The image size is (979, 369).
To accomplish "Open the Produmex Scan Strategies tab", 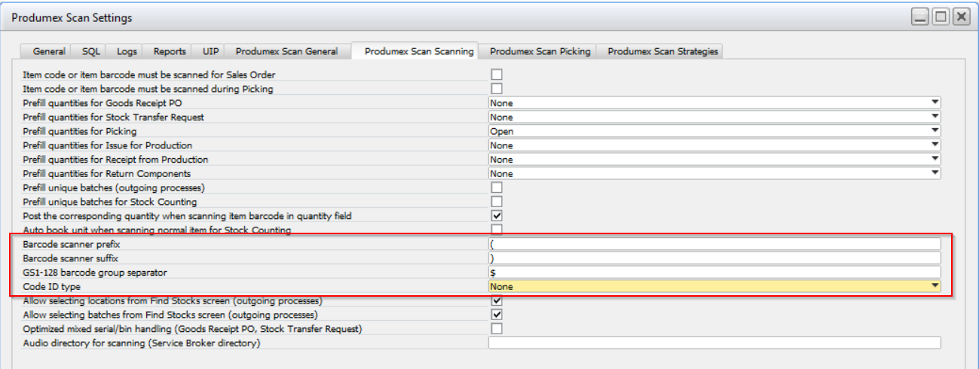I will pos(662,51).
